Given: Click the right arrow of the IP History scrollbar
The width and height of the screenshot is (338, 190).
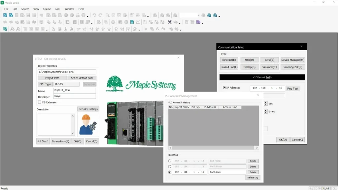Looking at the screenshot, I should click(256, 148).
